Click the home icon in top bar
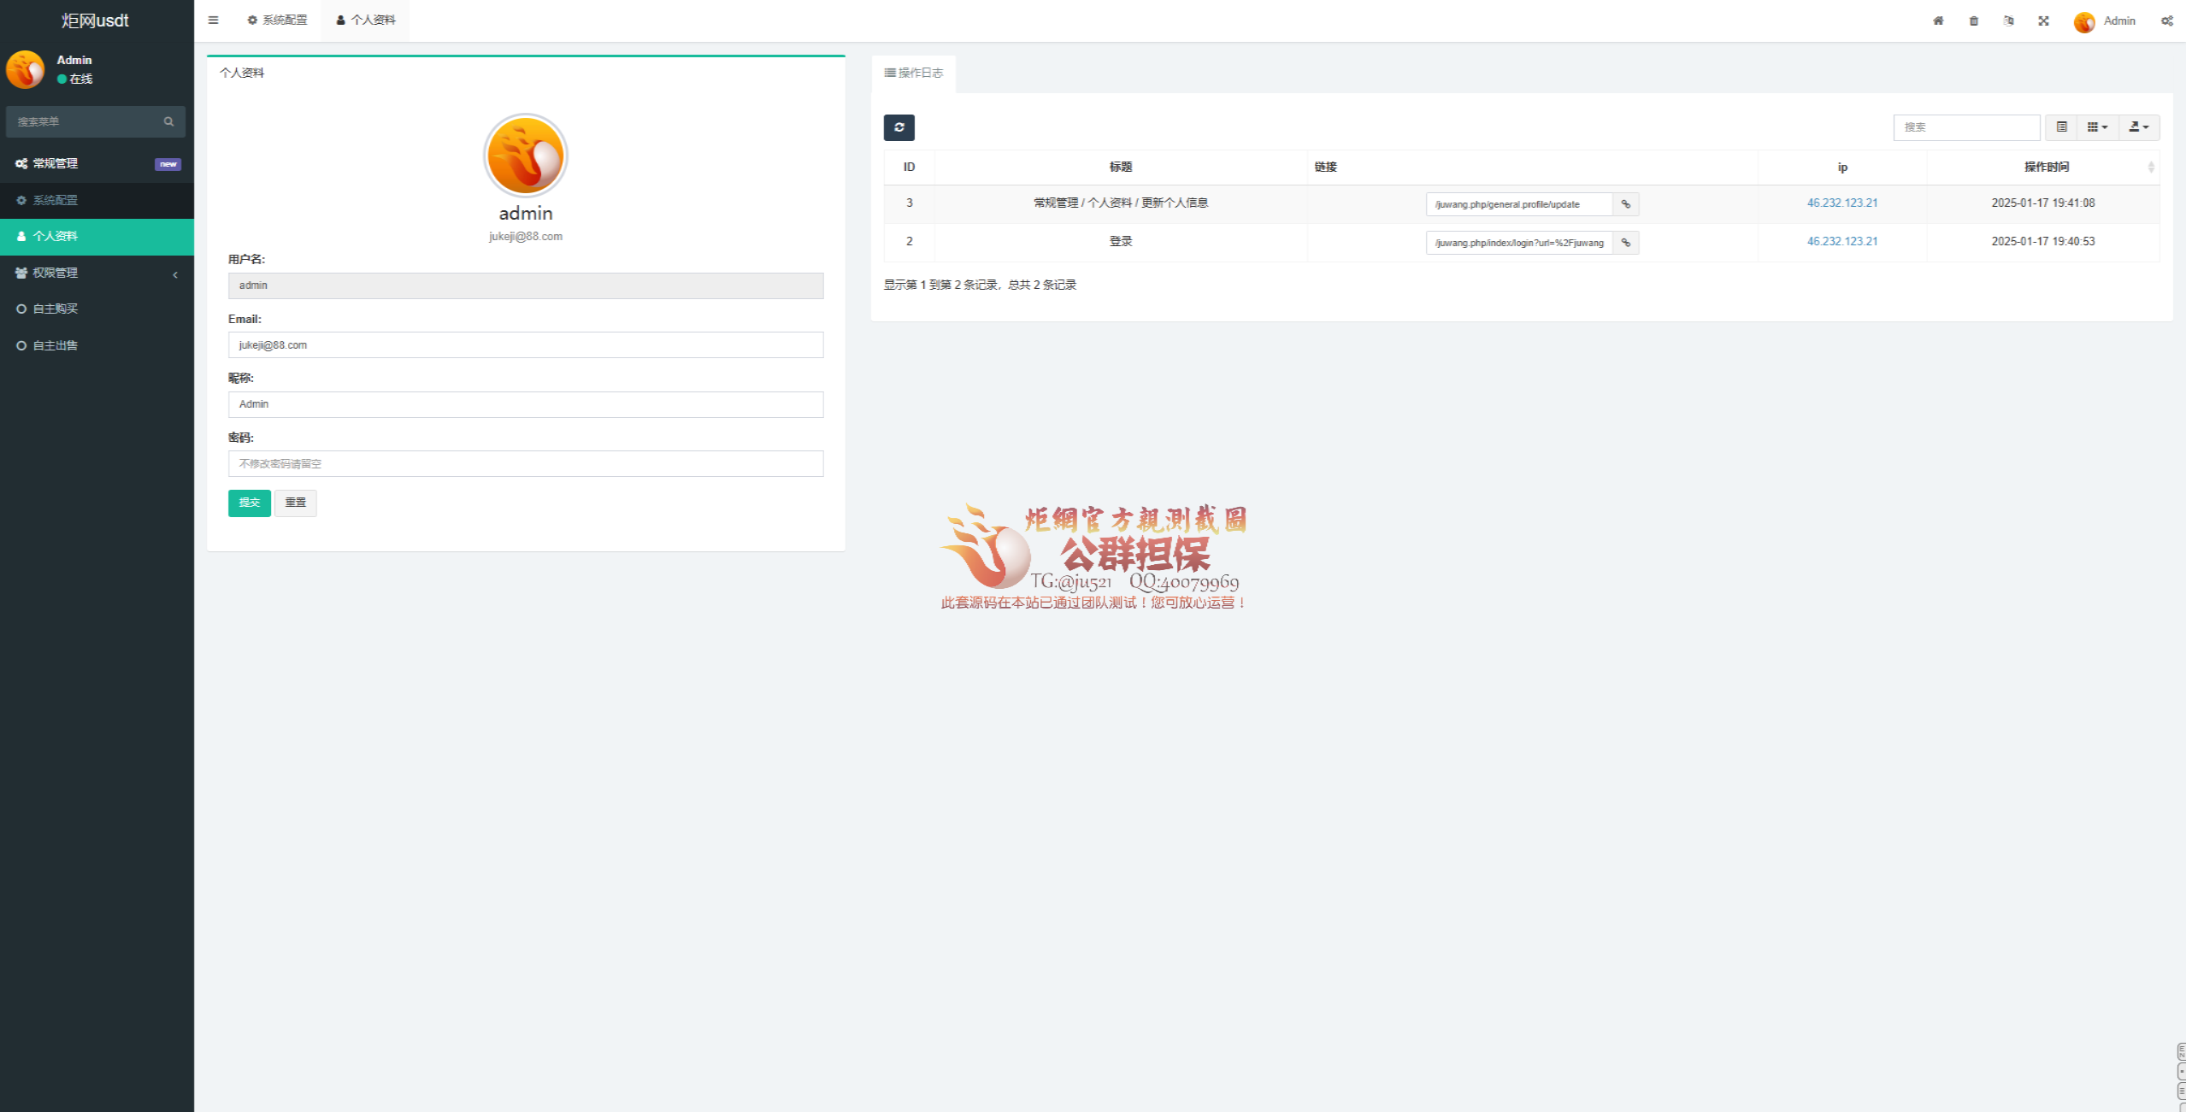2186x1112 pixels. point(1938,21)
